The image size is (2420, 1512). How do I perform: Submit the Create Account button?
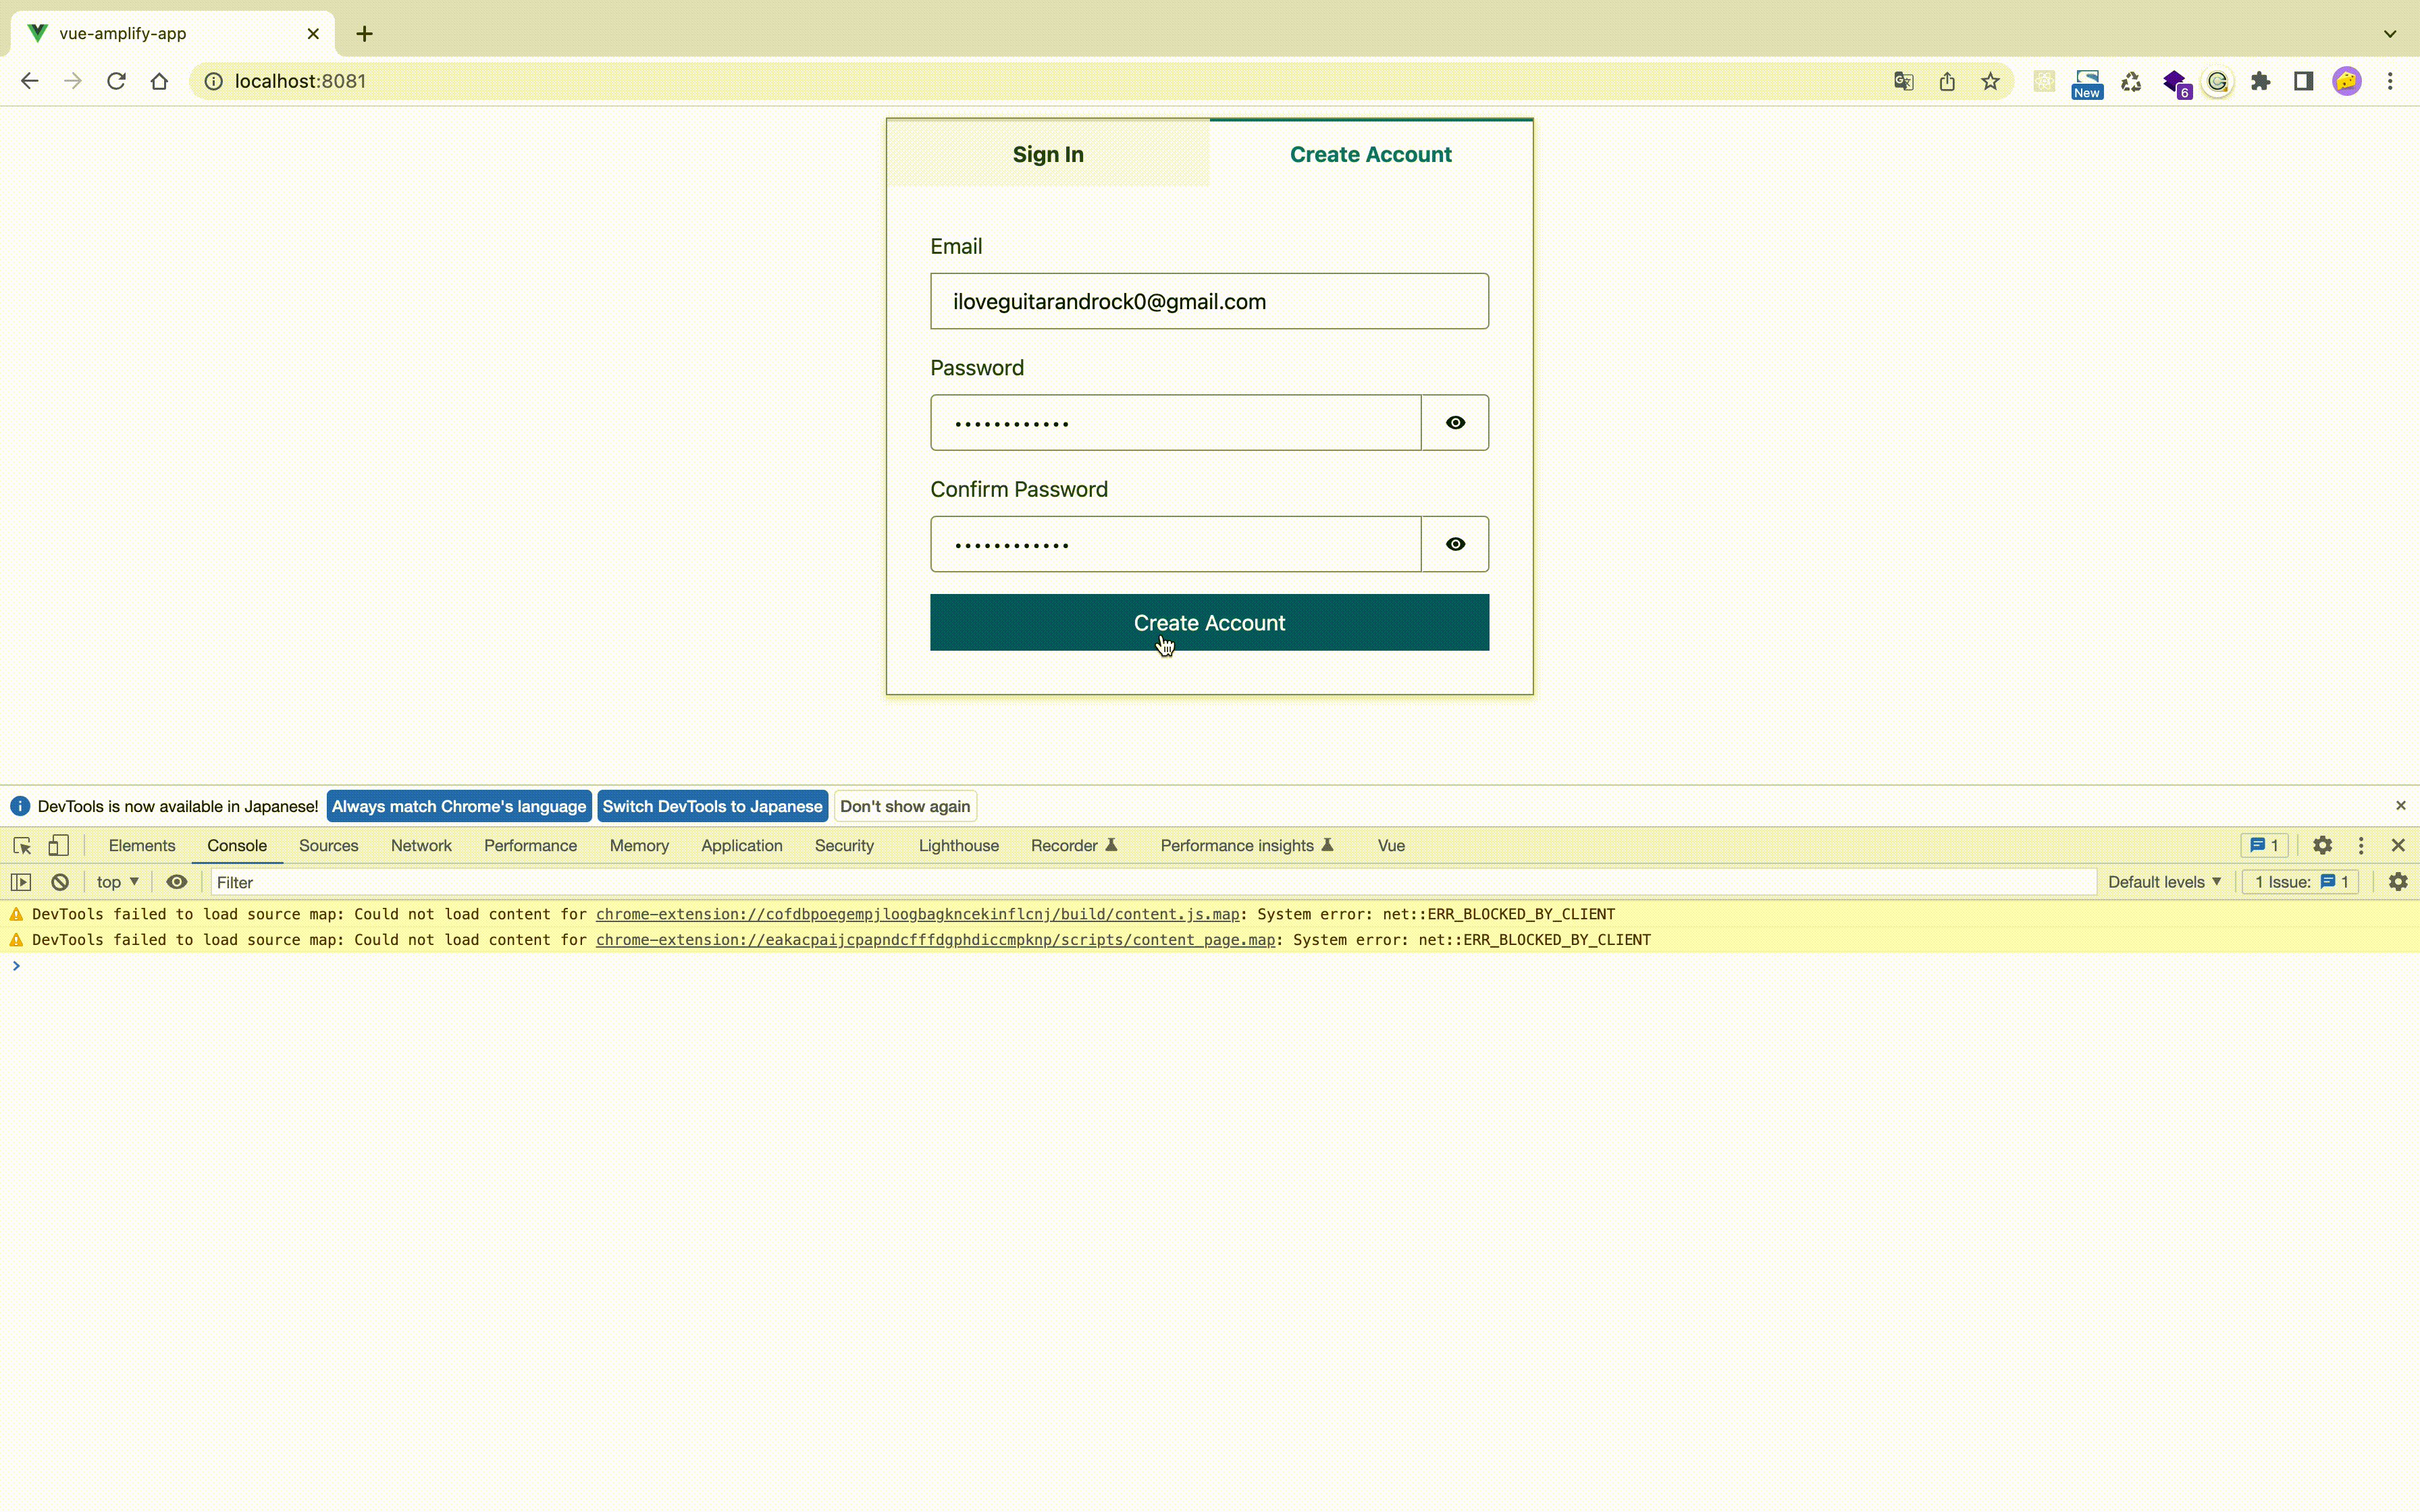point(1209,622)
